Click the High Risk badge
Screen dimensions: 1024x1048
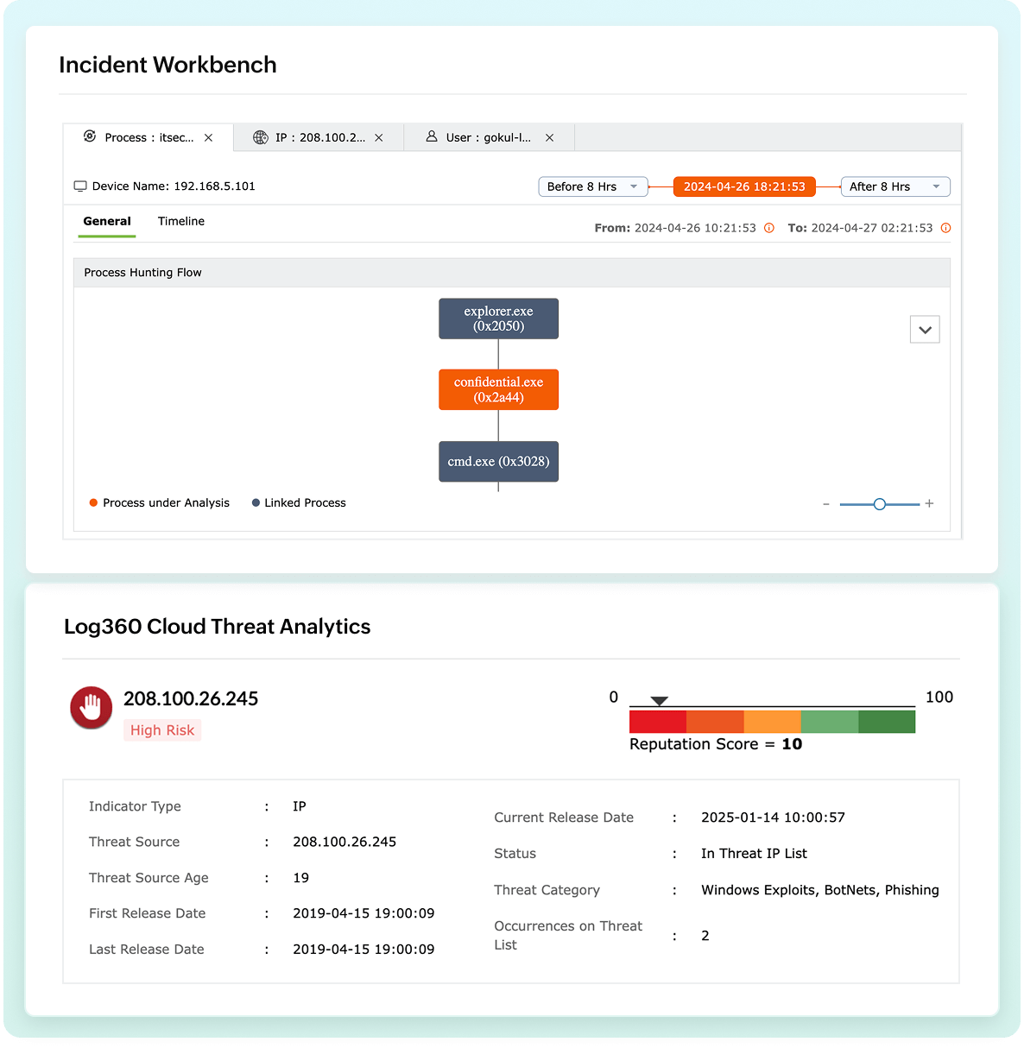tap(162, 730)
